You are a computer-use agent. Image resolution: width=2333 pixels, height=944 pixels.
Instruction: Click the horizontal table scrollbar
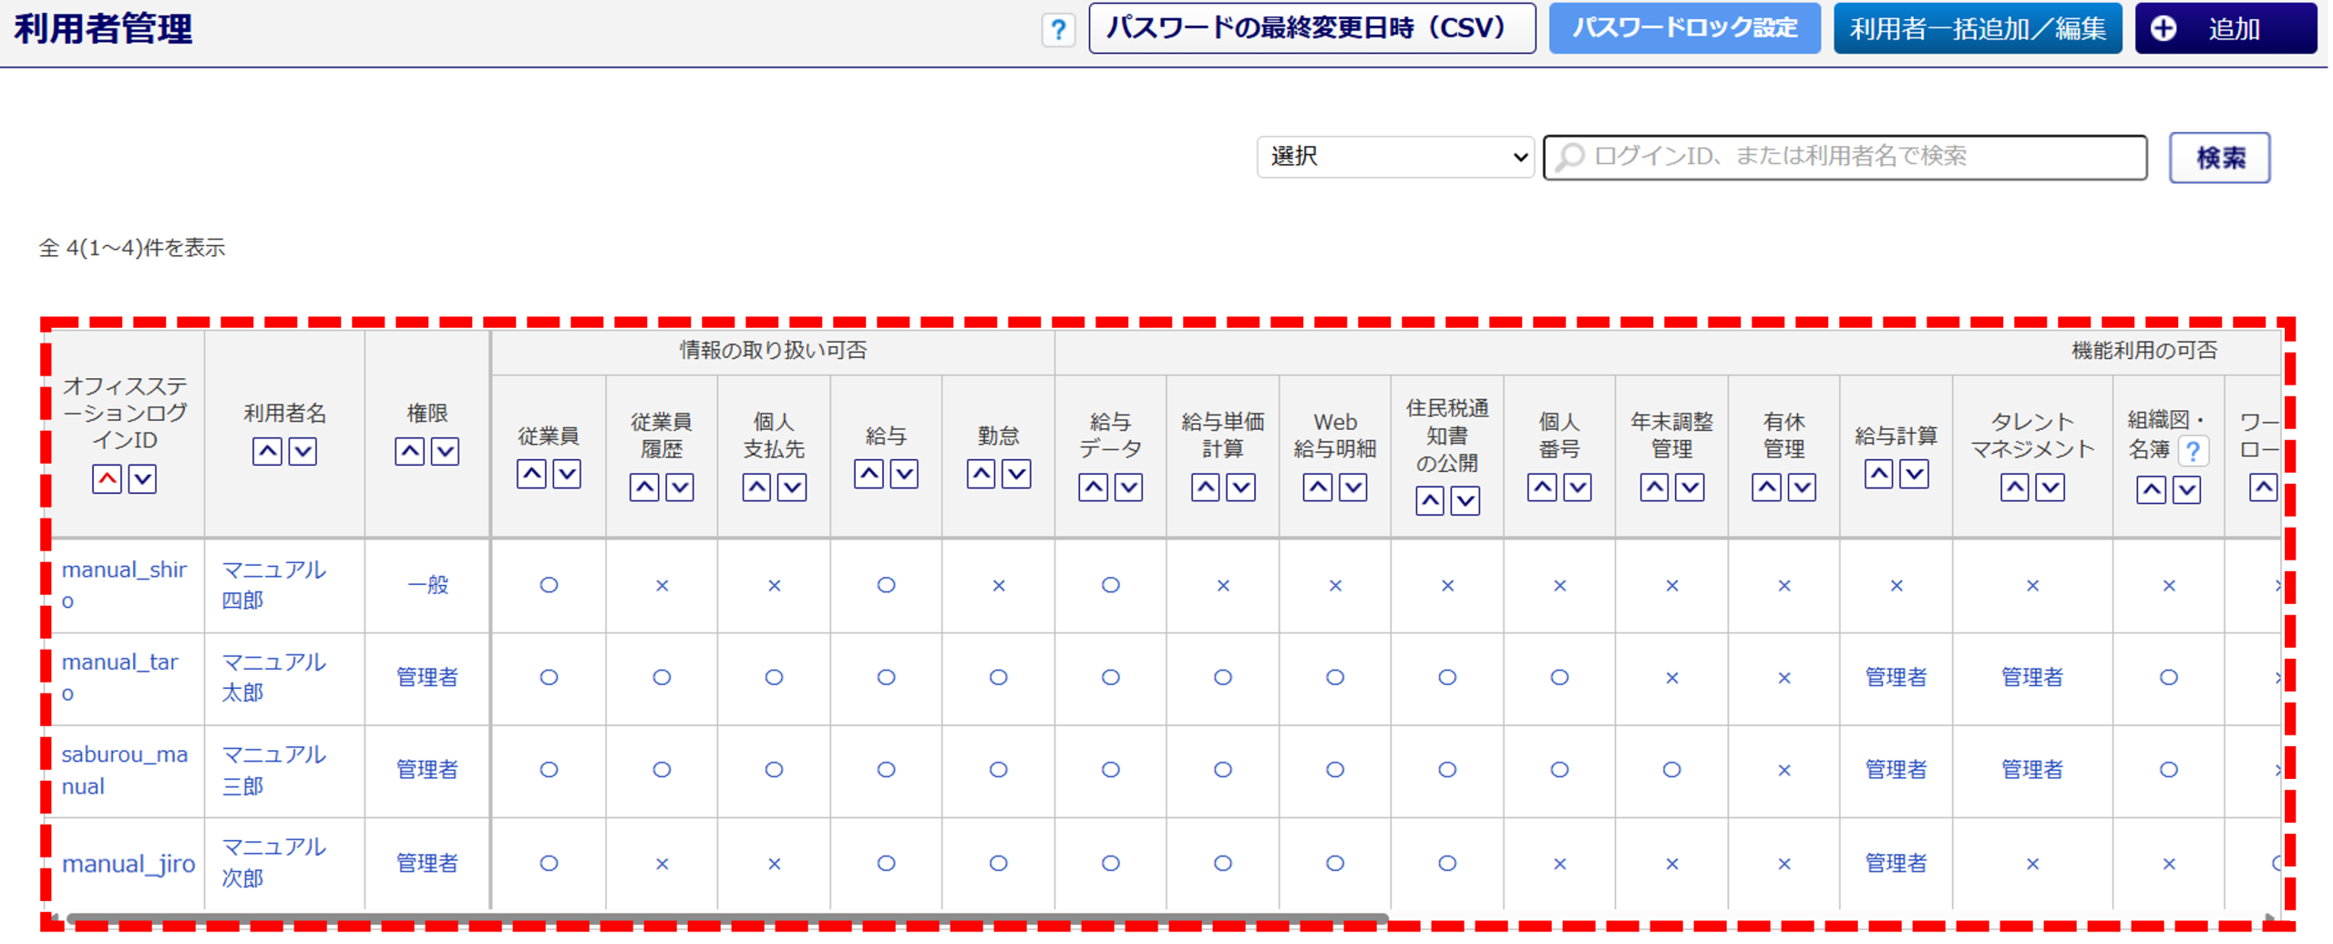727,918
